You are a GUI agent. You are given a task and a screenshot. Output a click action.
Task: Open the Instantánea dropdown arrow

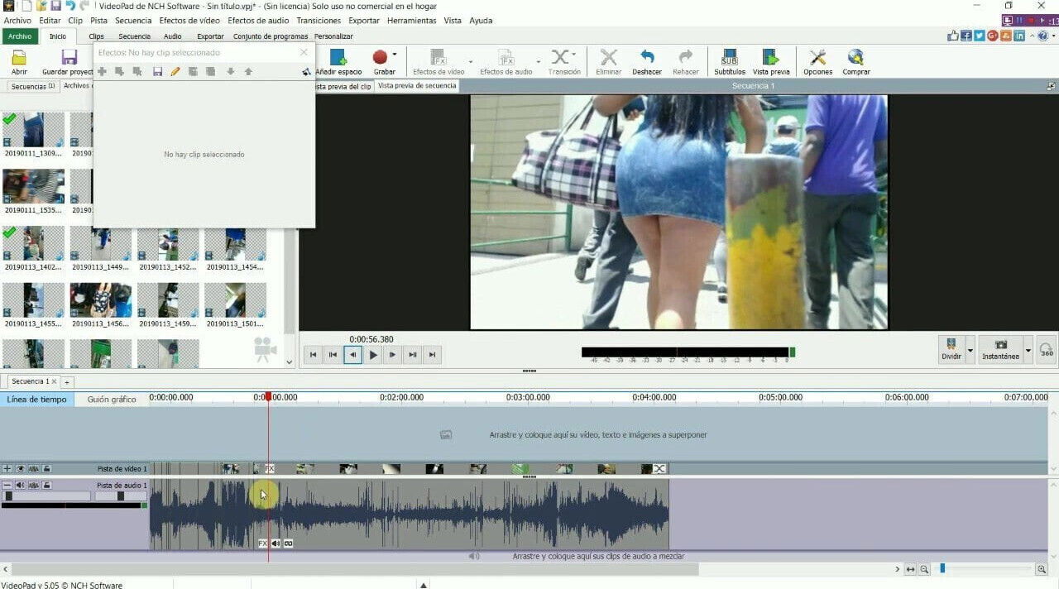coord(1028,352)
